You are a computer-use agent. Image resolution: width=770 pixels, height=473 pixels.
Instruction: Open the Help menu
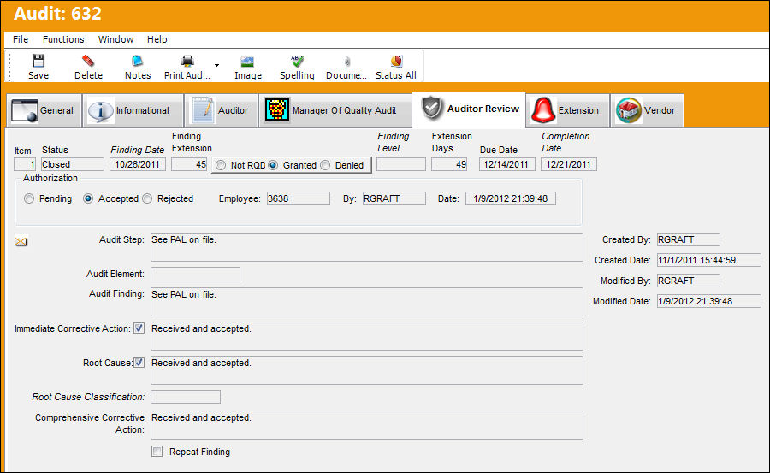[x=157, y=39]
